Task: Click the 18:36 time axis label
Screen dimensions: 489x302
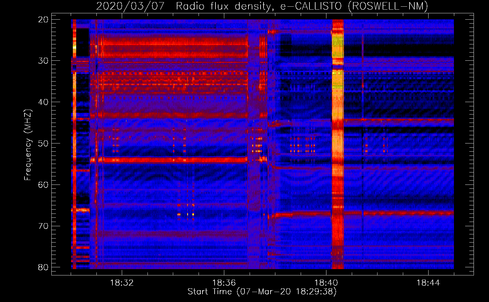Action: point(224,283)
